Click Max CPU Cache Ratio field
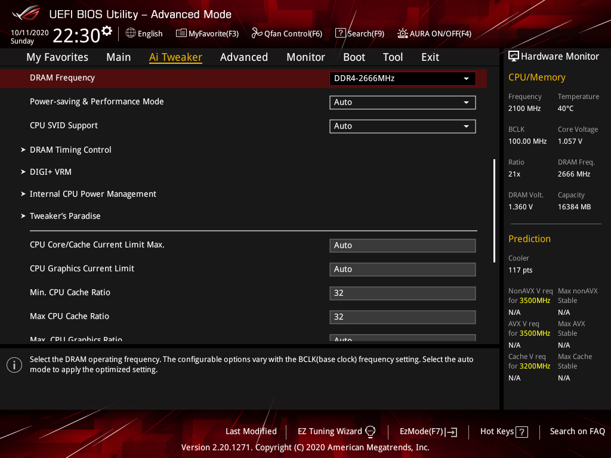The image size is (611, 458). (403, 317)
